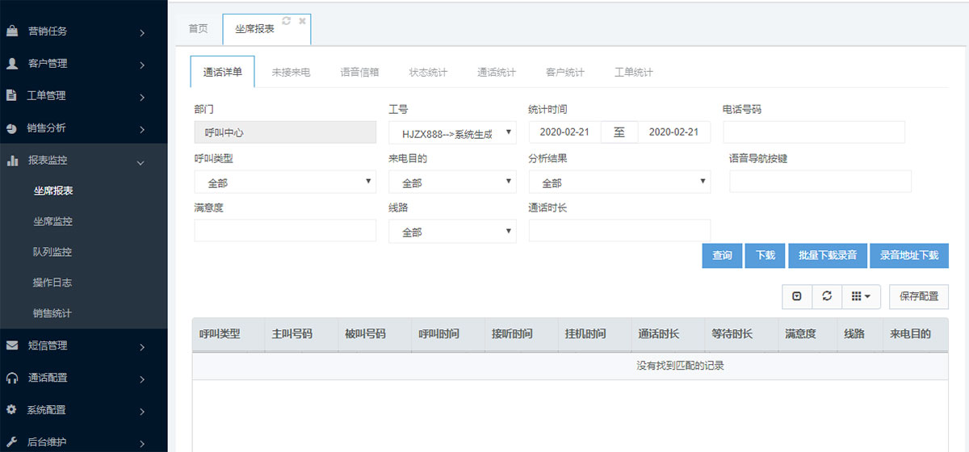Click the table refresh icon button

click(x=827, y=296)
